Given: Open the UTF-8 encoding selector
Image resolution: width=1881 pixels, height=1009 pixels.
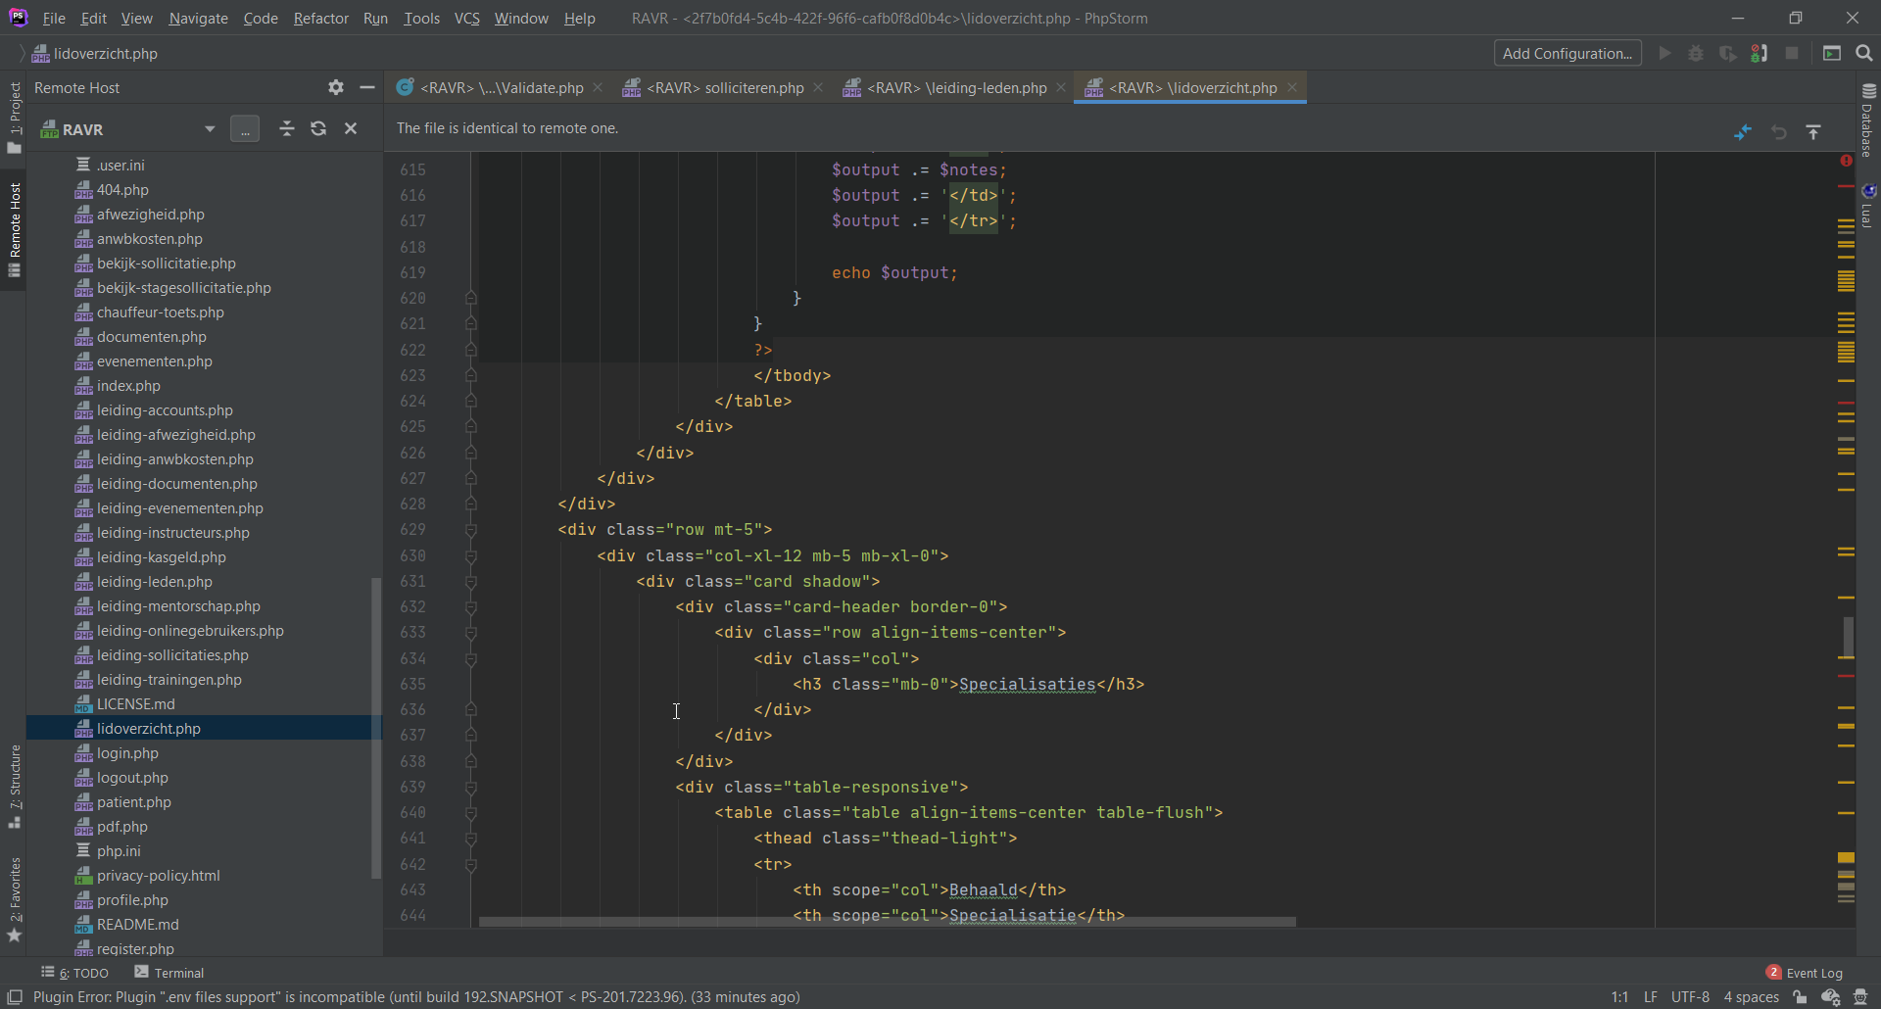Looking at the screenshot, I should click(x=1690, y=997).
